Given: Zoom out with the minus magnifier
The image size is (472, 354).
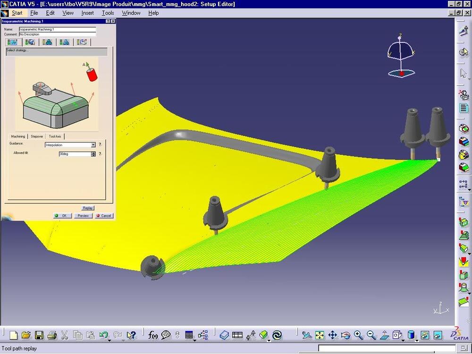Looking at the screenshot, I should [371, 335].
